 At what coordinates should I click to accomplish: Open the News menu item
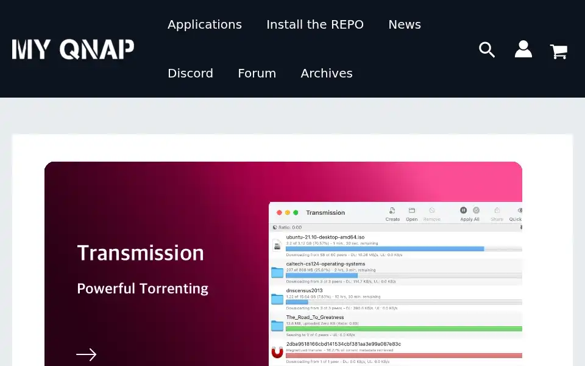405,24
